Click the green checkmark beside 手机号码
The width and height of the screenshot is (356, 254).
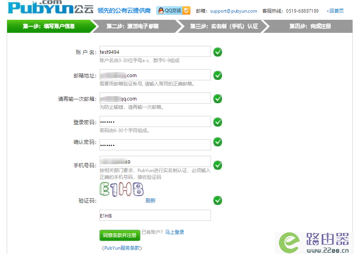[x=218, y=165]
